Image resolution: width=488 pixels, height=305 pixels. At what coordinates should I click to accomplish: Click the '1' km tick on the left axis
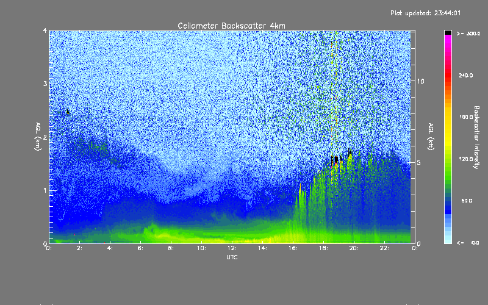tap(45, 190)
